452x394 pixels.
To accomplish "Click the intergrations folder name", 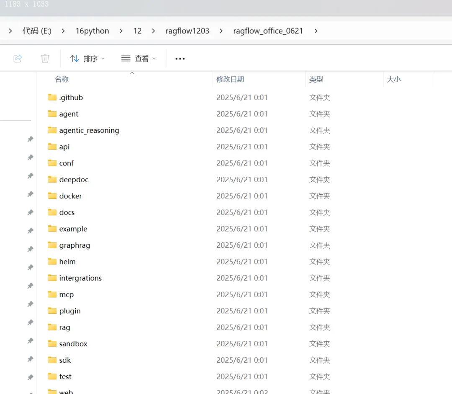I will [80, 278].
